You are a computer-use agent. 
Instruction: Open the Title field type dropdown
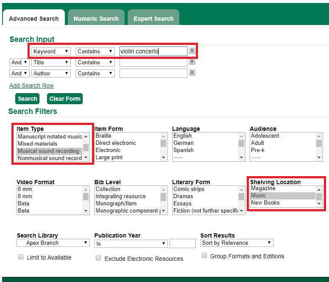pyautogui.click(x=51, y=62)
